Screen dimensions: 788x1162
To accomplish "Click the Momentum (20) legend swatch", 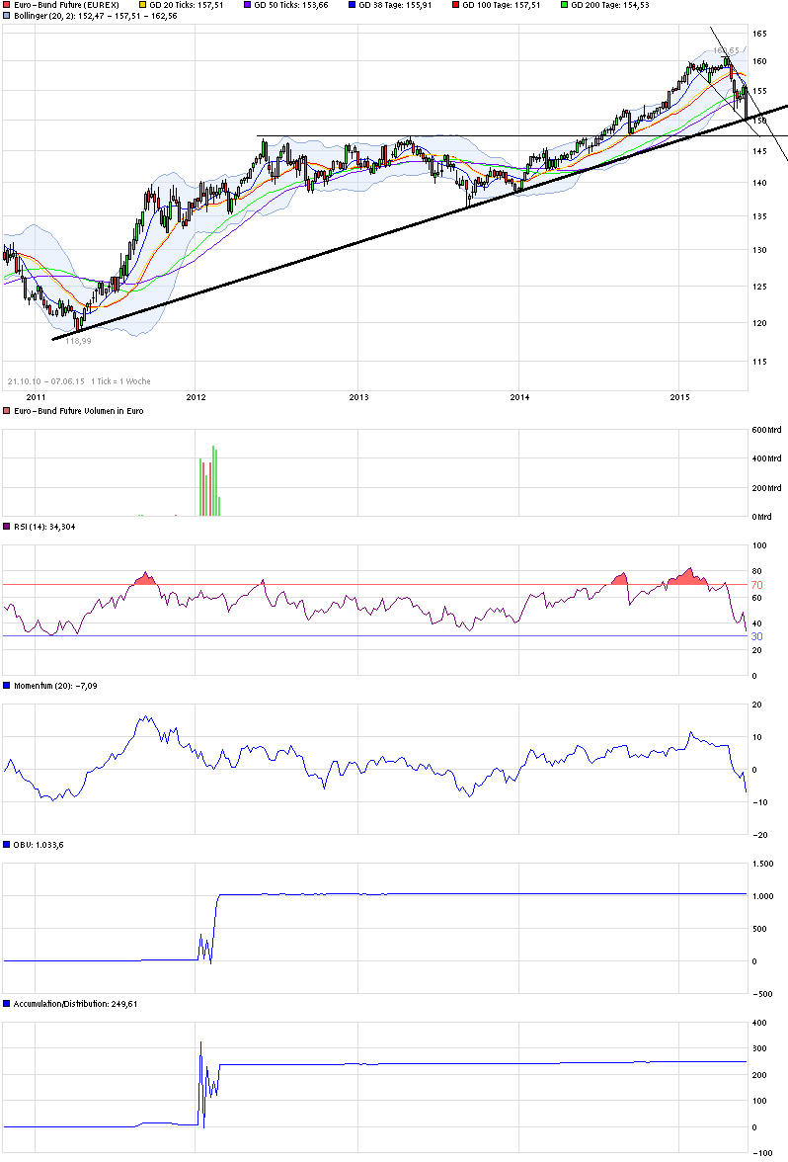I will coord(7,686).
